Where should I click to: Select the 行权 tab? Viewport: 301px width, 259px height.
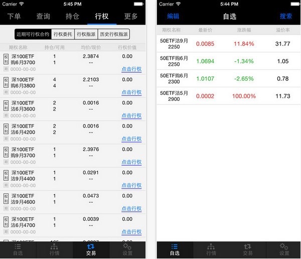102,17
